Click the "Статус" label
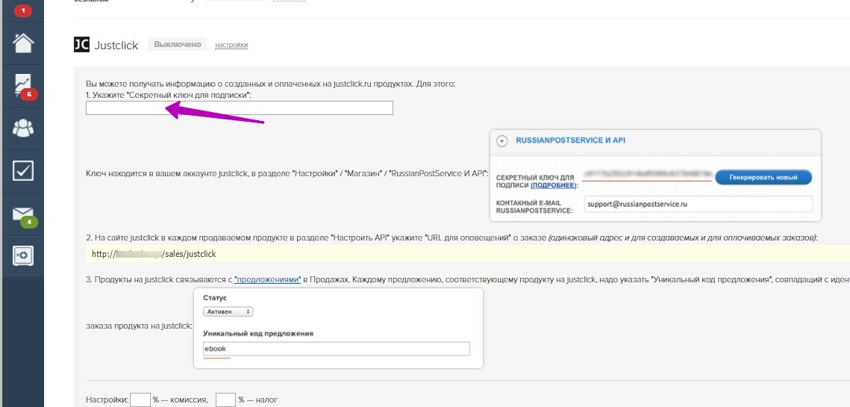 (215, 298)
